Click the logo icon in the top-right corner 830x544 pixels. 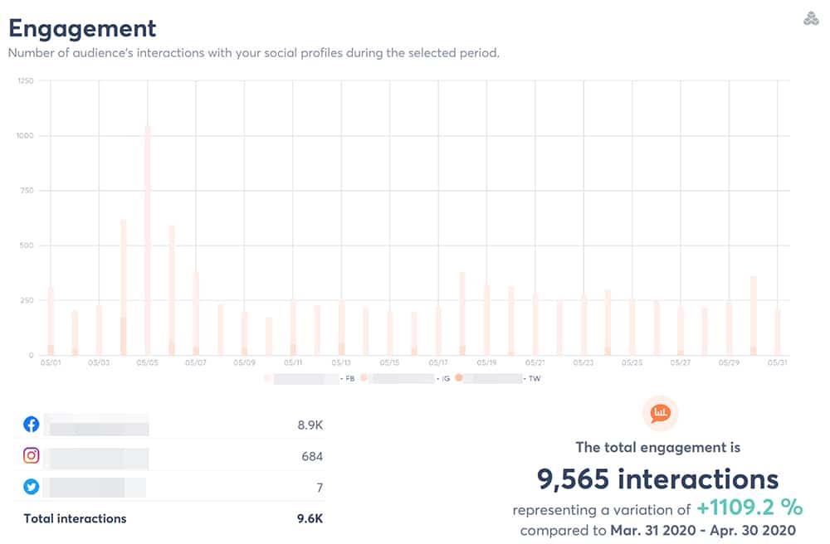point(811,18)
